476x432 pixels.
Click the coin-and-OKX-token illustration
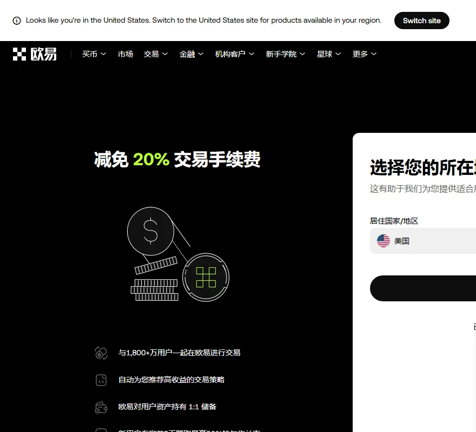(x=178, y=254)
